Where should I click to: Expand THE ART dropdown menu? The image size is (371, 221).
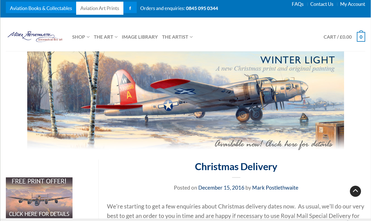pyautogui.click(x=106, y=37)
